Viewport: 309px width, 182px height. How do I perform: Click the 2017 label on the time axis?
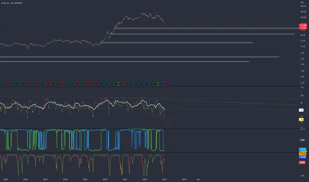[45, 179]
